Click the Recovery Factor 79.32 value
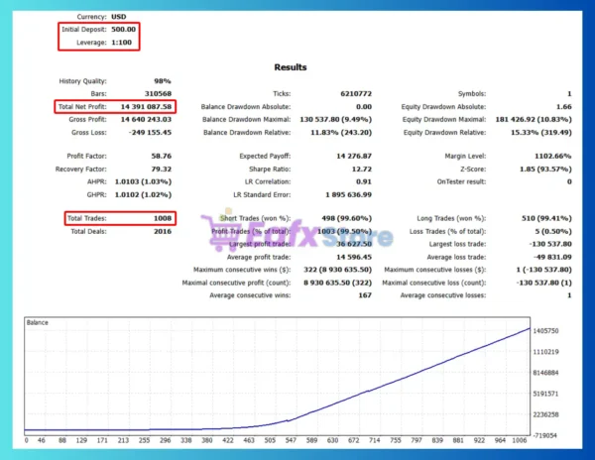Viewport: 595px width, 460px height. click(x=162, y=169)
